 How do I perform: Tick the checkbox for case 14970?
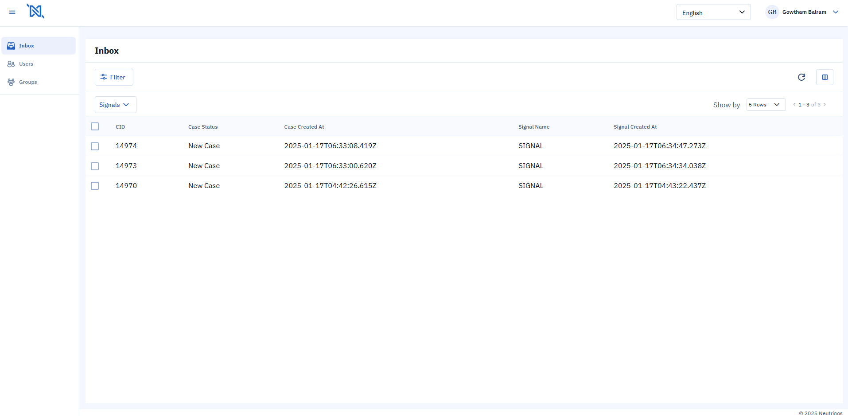coord(95,186)
